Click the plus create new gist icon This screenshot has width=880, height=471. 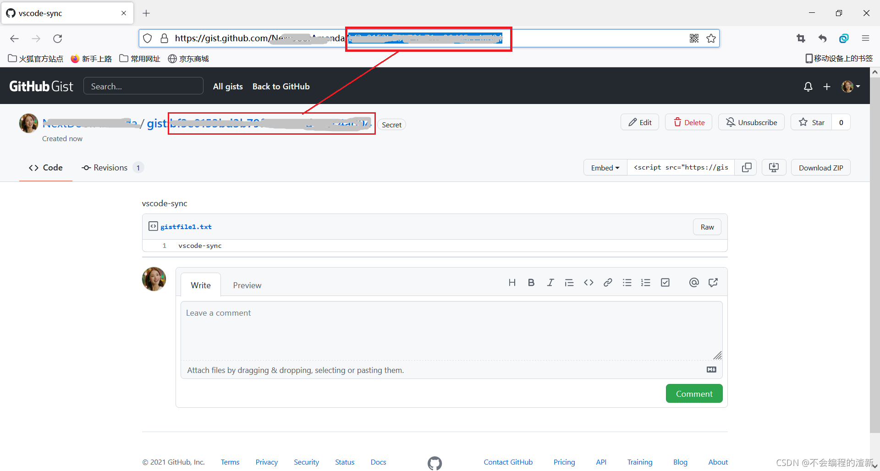tap(827, 87)
